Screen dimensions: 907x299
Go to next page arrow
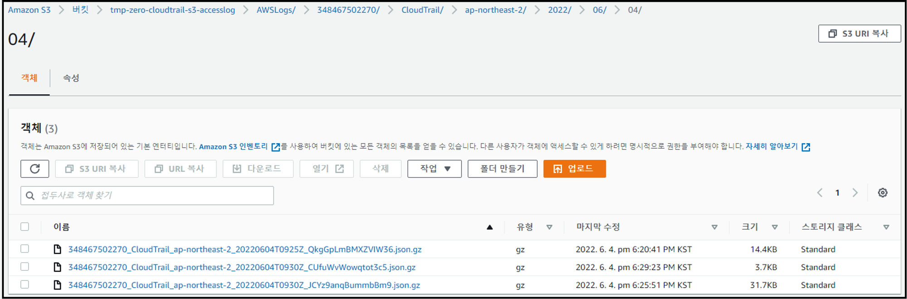point(855,193)
